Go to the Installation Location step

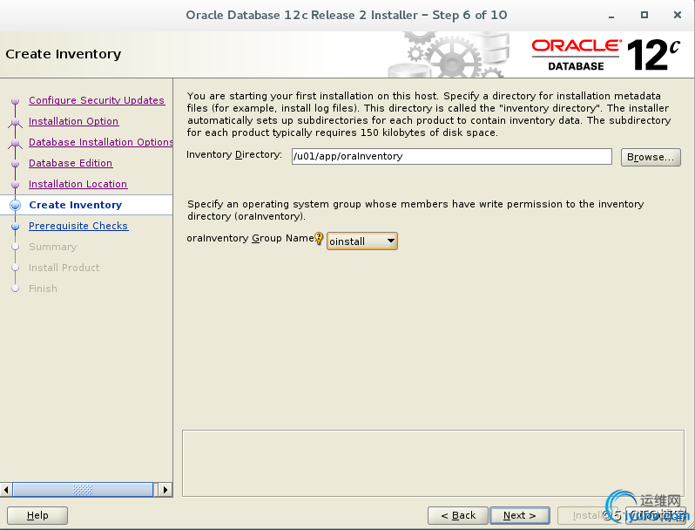tap(78, 184)
